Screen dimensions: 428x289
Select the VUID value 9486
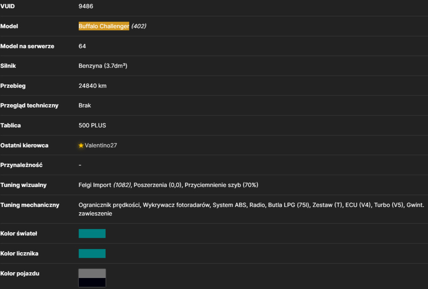(x=86, y=6)
